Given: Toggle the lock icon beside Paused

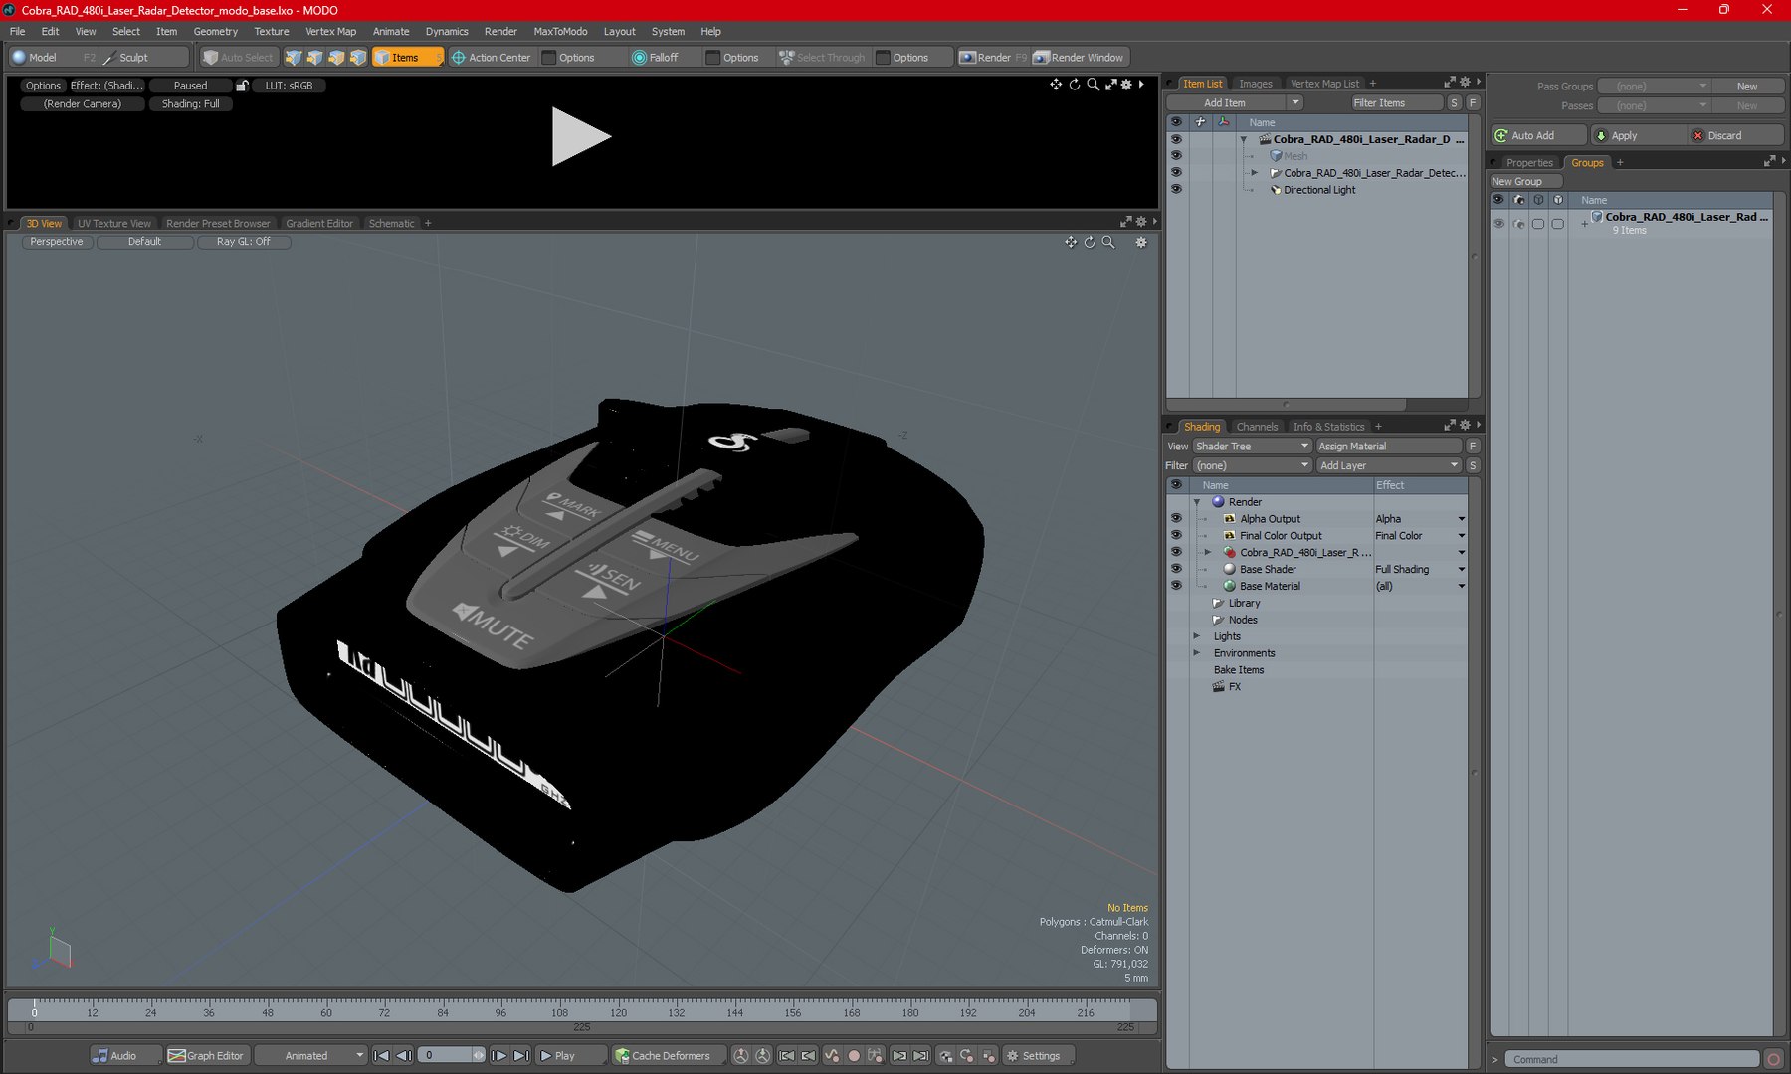Looking at the screenshot, I should pyautogui.click(x=242, y=86).
